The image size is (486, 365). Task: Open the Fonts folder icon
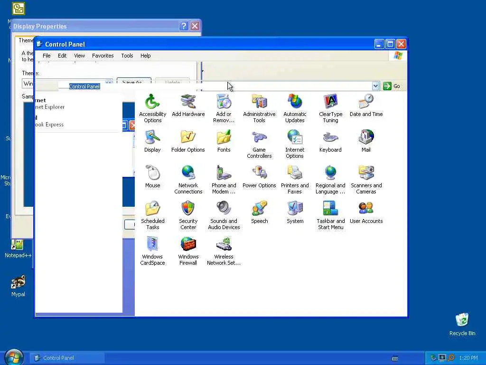click(224, 137)
